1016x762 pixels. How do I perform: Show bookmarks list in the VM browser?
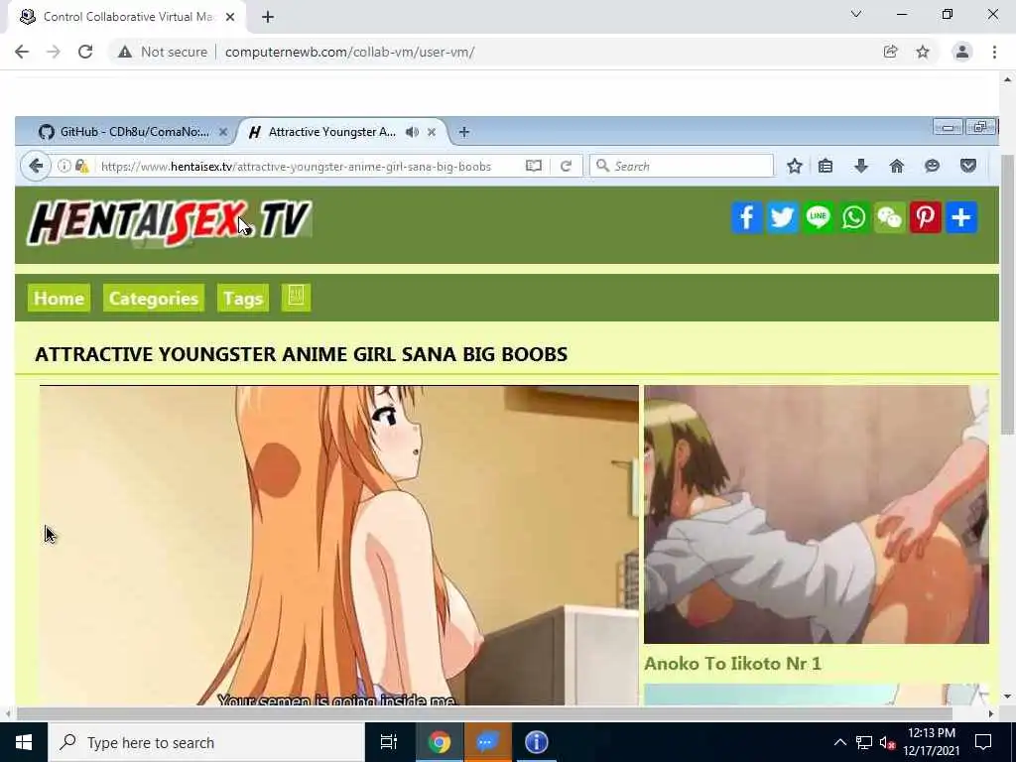tap(825, 166)
